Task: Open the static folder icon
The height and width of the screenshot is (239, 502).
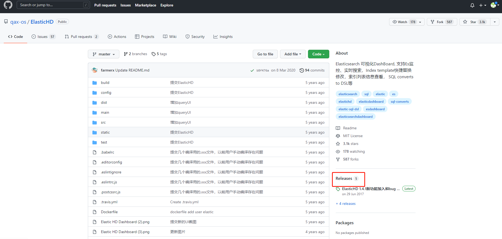Action: tap(95, 133)
